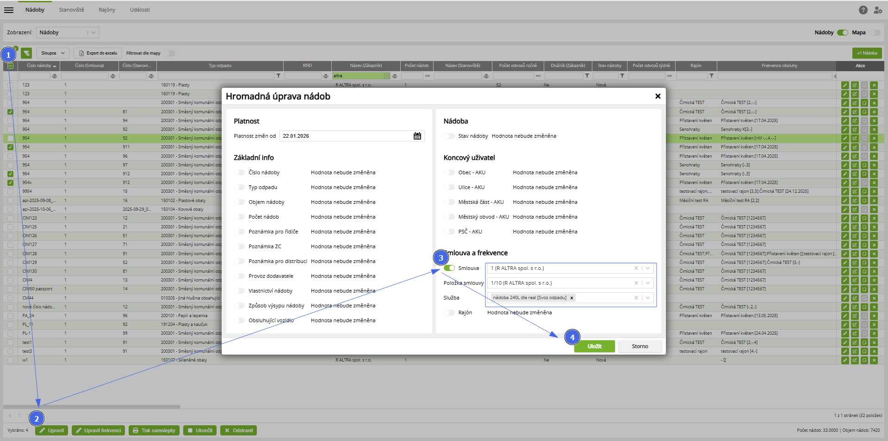Open the Zobrazení Nádoby dropdown
The height and width of the screenshot is (441, 888).
(93, 32)
